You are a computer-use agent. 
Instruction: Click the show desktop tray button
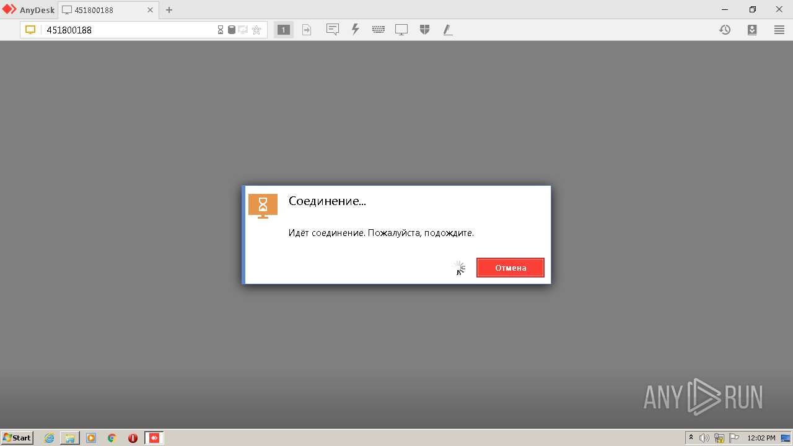point(786,438)
